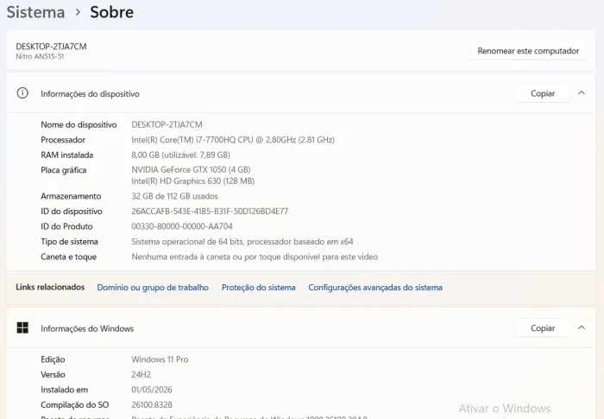The height and width of the screenshot is (419, 604).
Task: Click the Links relacionados label
Action: coord(50,287)
